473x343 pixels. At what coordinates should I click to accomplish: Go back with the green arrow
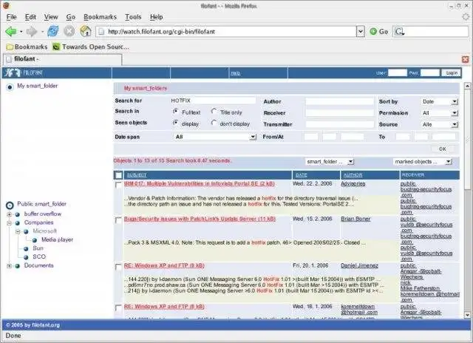11,31
